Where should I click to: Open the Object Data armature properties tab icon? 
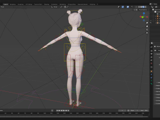[x=151, y=81]
